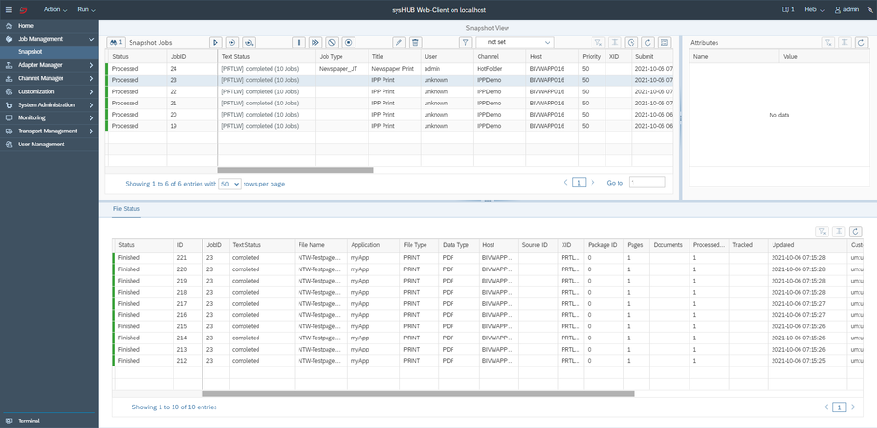Click the refresh icon in File Status toolbar
Viewport: 877px width, 428px height.
tap(856, 231)
